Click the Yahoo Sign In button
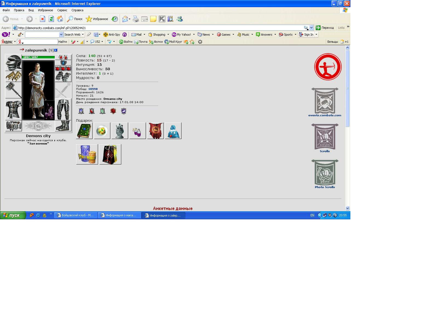 (306, 35)
